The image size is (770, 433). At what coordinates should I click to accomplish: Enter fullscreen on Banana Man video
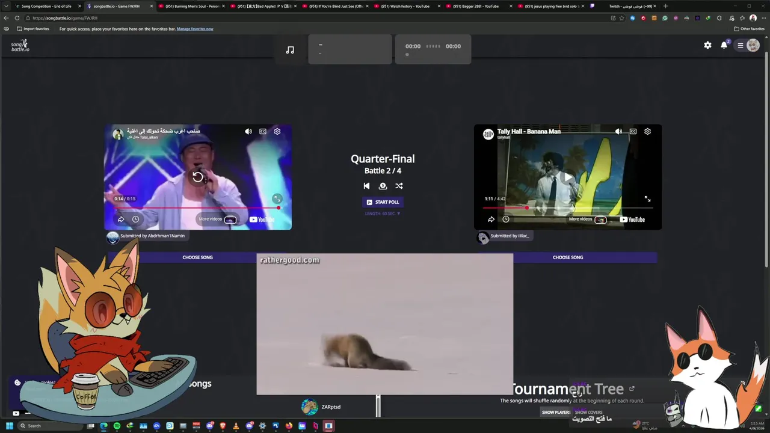(x=647, y=198)
